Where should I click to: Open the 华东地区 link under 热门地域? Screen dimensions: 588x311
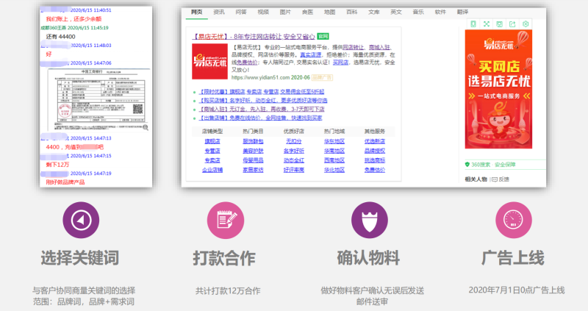pos(334,140)
